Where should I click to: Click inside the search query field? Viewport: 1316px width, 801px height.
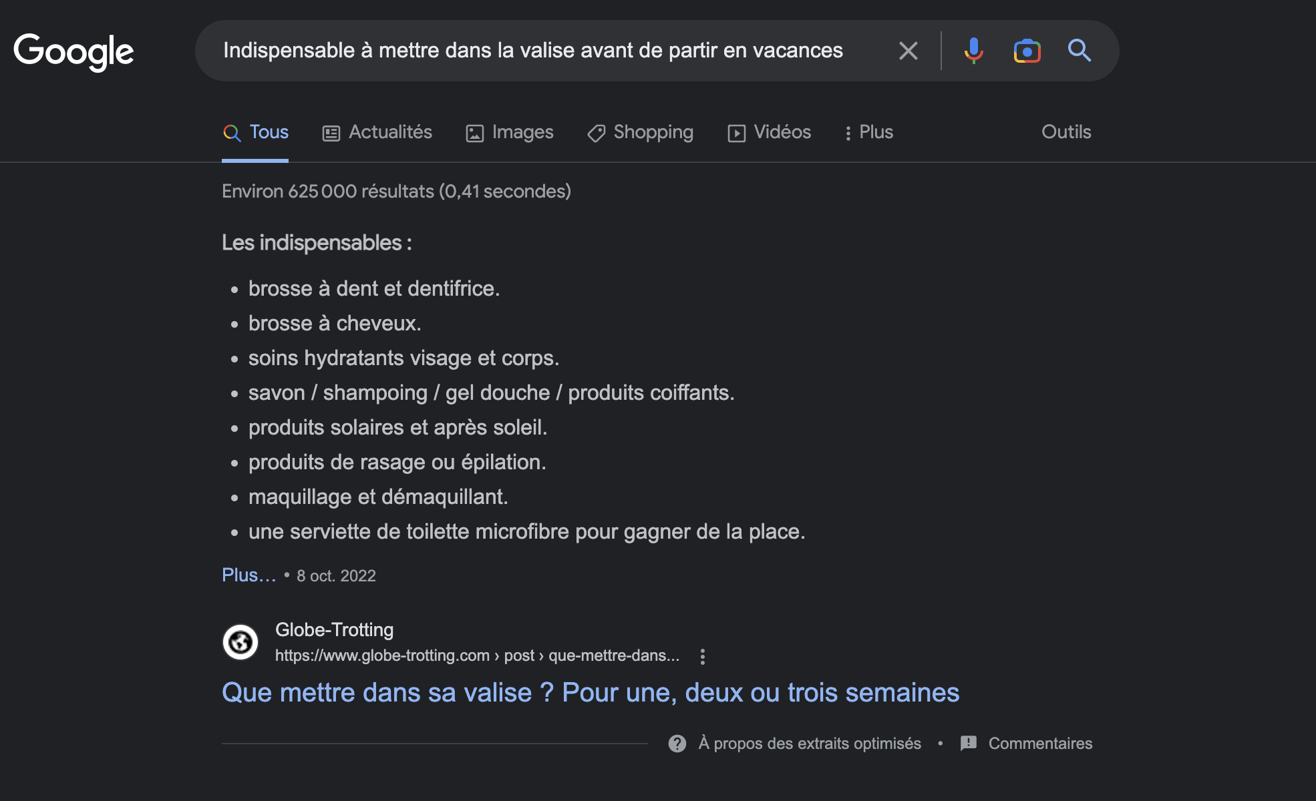[x=533, y=51]
